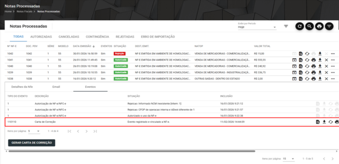
Task: Print NF-e 1041 using its printer icon
Action: 314,60
